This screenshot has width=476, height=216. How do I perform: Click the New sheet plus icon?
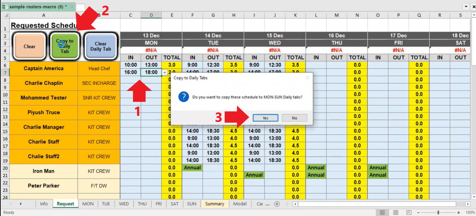(x=277, y=204)
